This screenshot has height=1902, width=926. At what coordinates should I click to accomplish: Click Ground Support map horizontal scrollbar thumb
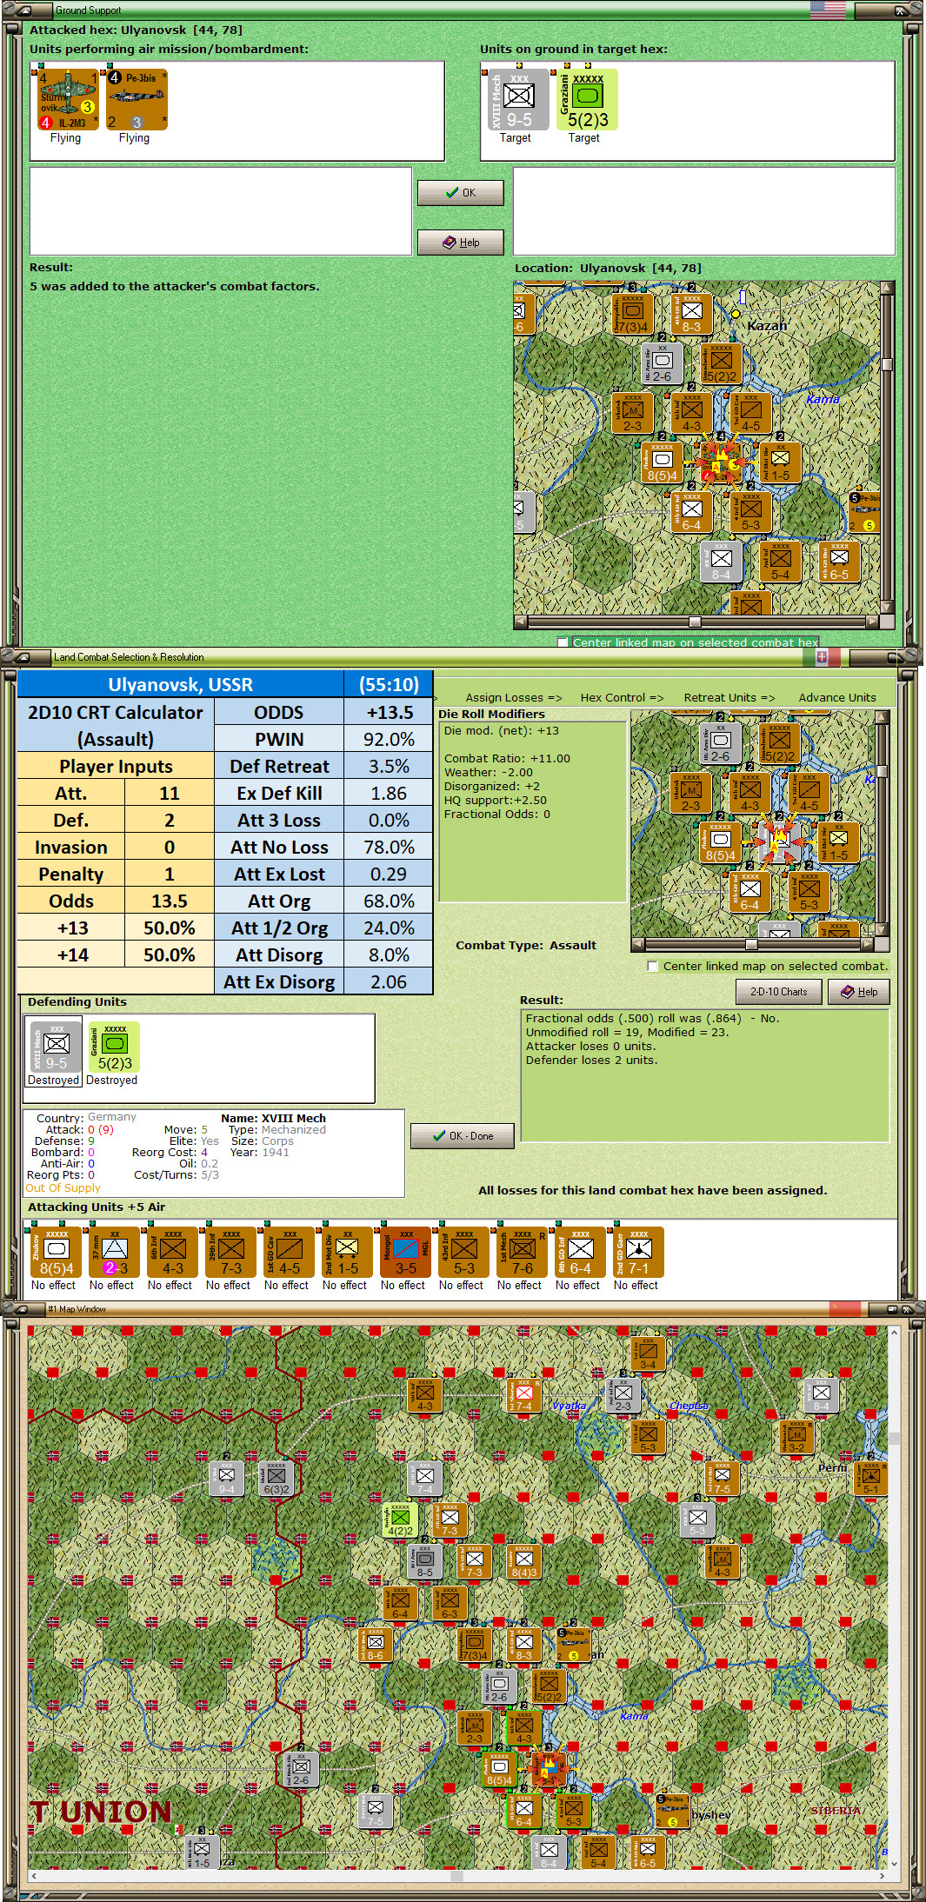pos(695,622)
